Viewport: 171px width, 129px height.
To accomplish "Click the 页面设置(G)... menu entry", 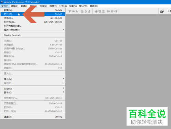I will [33, 103].
